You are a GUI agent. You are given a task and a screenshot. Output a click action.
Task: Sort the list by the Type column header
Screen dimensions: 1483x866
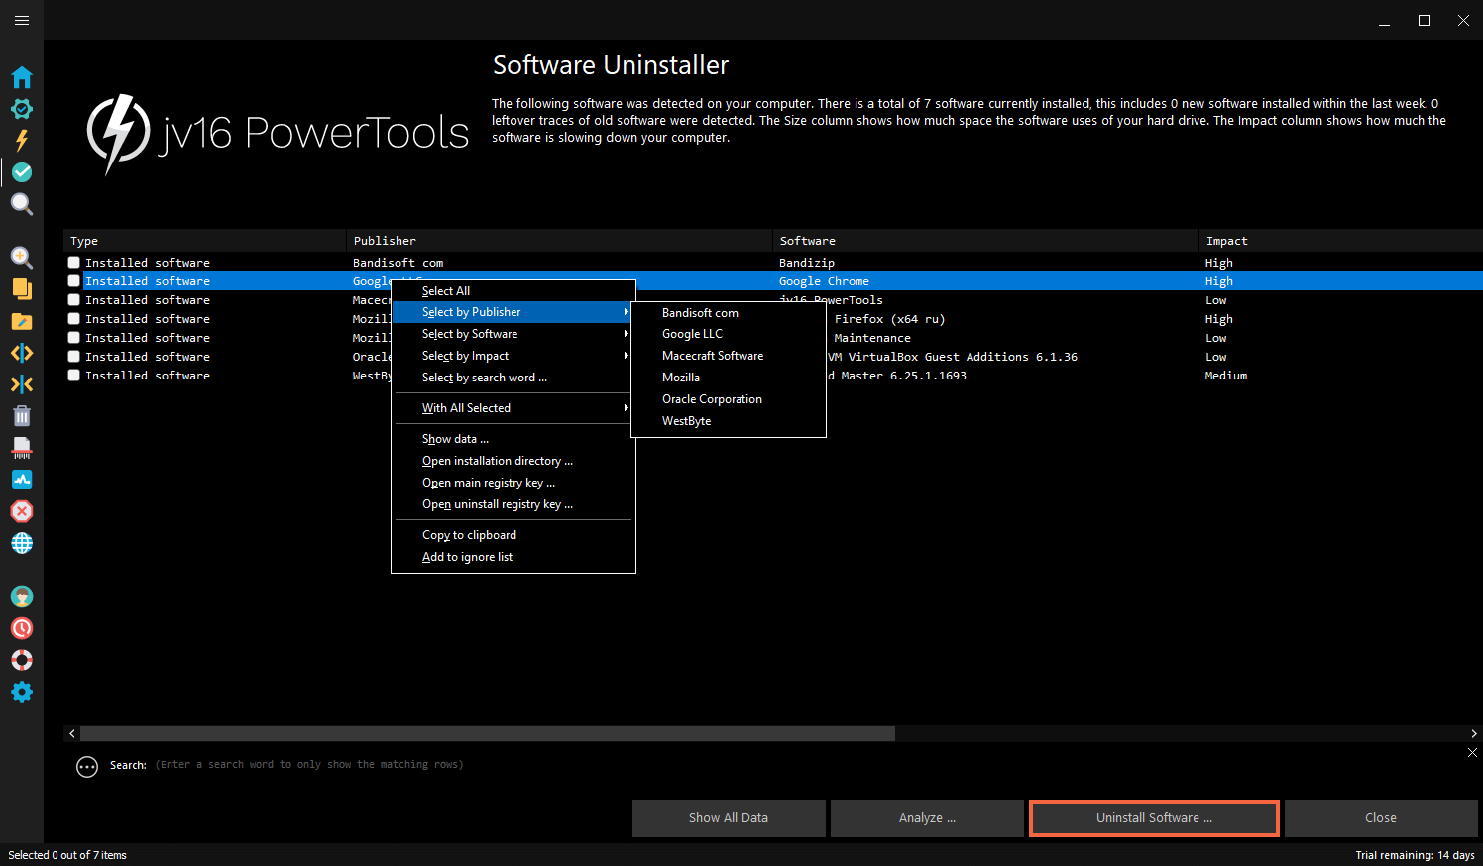(x=204, y=241)
